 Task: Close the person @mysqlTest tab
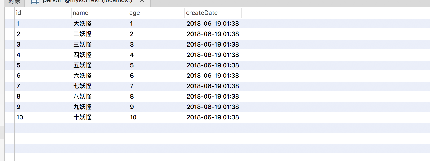[142, 1]
